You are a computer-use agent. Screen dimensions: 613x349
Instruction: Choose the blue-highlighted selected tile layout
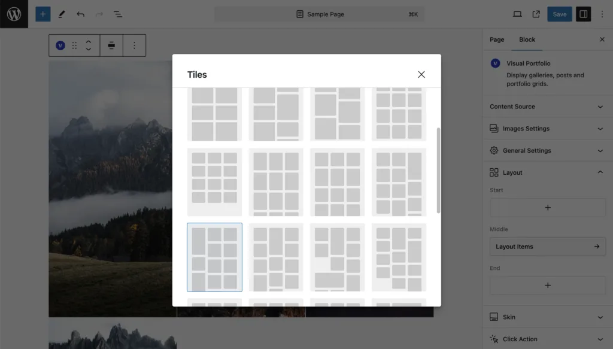coord(215,257)
